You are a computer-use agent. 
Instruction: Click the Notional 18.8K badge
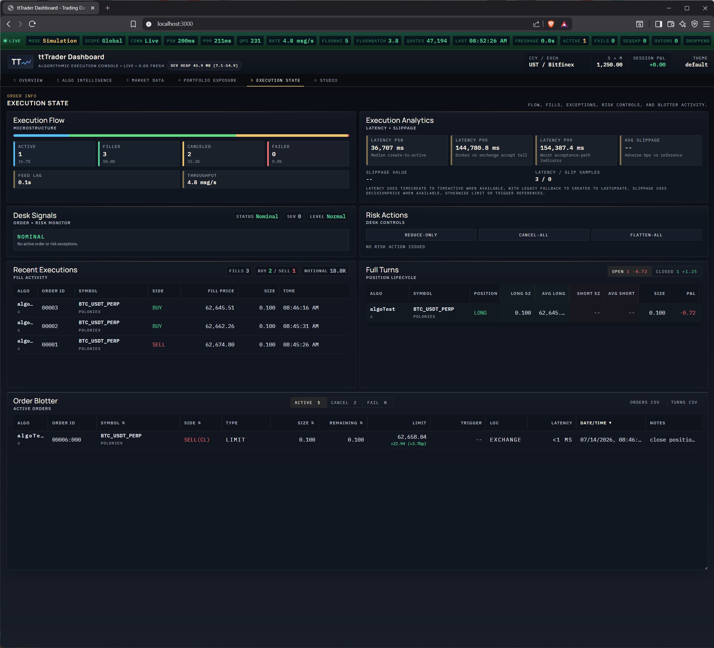pos(325,271)
